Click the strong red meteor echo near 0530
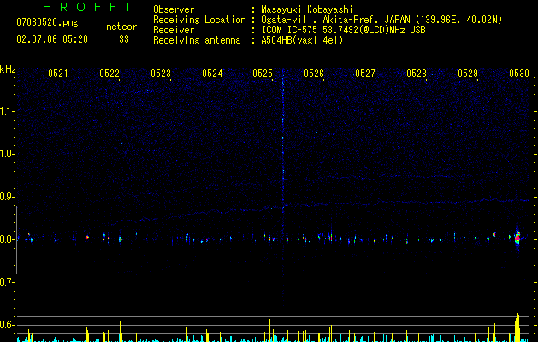538x342 pixels. point(517,238)
